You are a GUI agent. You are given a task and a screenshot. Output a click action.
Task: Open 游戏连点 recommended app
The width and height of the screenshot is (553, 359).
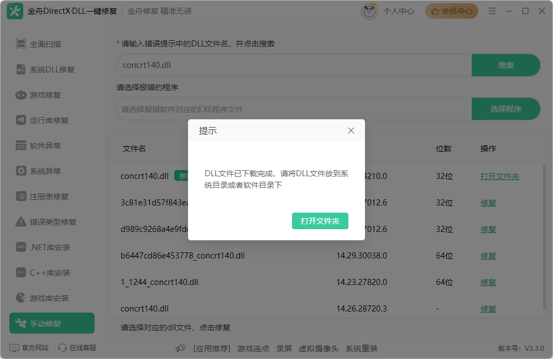(253, 349)
